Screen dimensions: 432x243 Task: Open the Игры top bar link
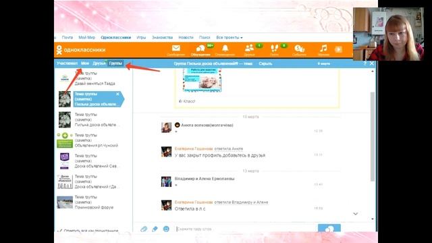coord(141,38)
